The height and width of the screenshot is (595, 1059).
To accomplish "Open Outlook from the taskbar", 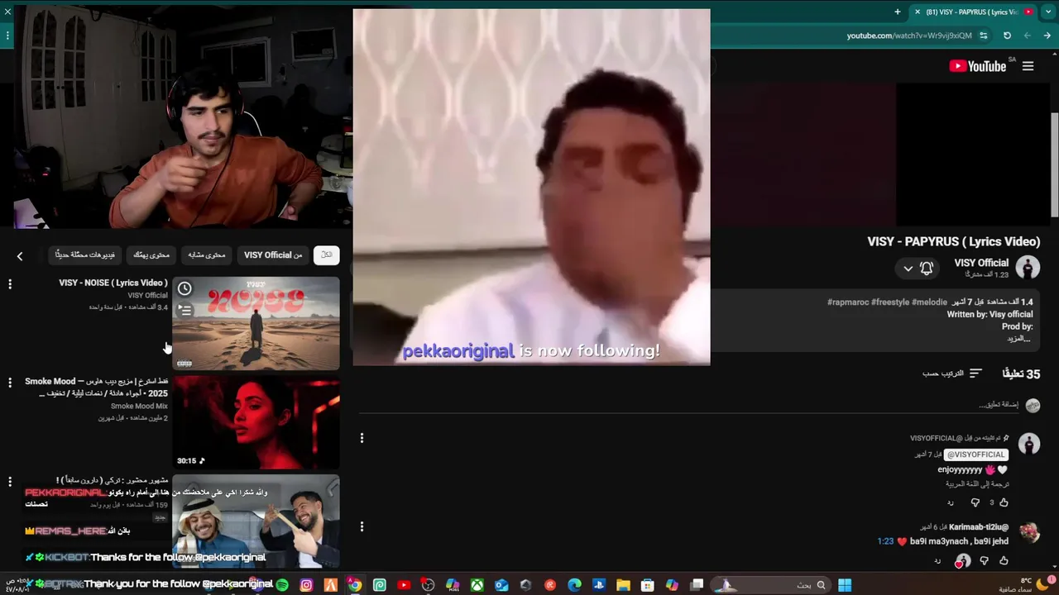I will coord(501,585).
